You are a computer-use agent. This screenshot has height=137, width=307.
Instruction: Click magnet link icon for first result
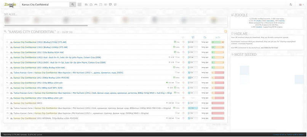pos(183,42)
